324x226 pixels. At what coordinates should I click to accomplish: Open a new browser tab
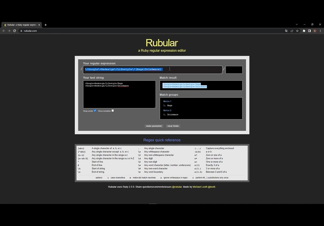[46, 25]
